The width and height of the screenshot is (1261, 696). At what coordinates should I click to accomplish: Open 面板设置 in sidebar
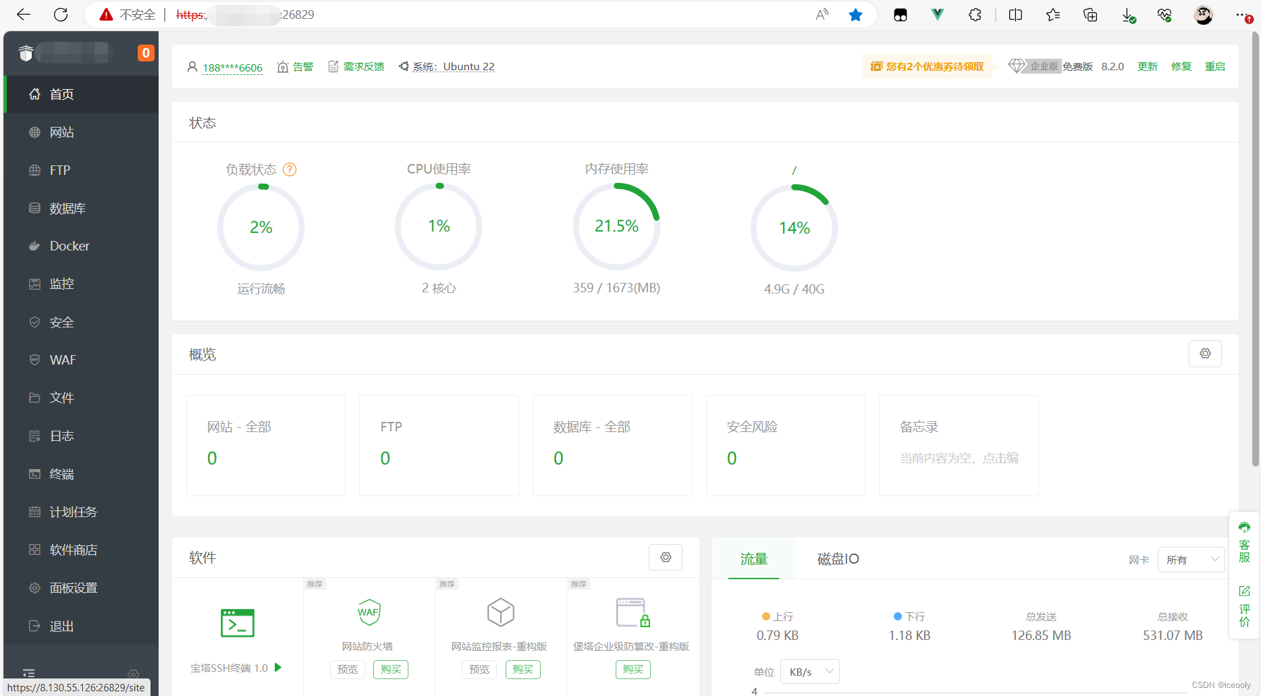coord(81,588)
